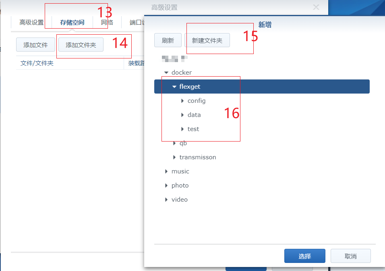
Task: Open the 高级设置 tab
Action: coord(31,22)
